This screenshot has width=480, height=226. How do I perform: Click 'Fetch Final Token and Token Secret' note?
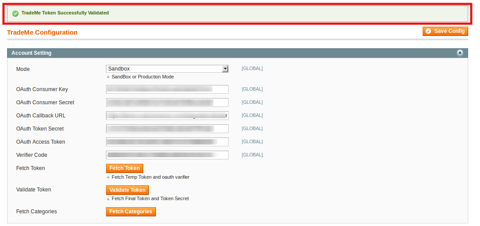point(150,198)
